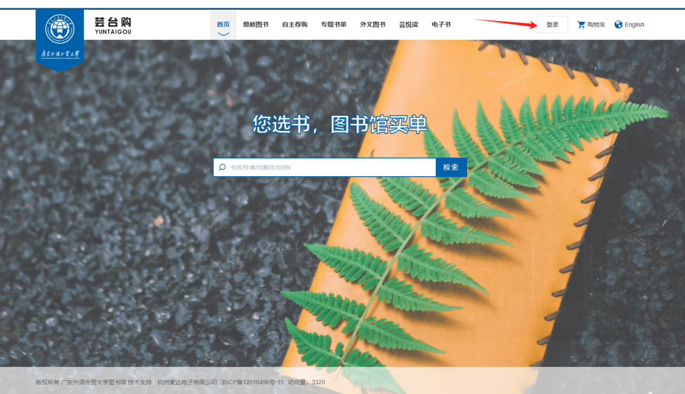685x394 pixels.
Task: Open the 外文图书 section
Action: [x=373, y=25]
